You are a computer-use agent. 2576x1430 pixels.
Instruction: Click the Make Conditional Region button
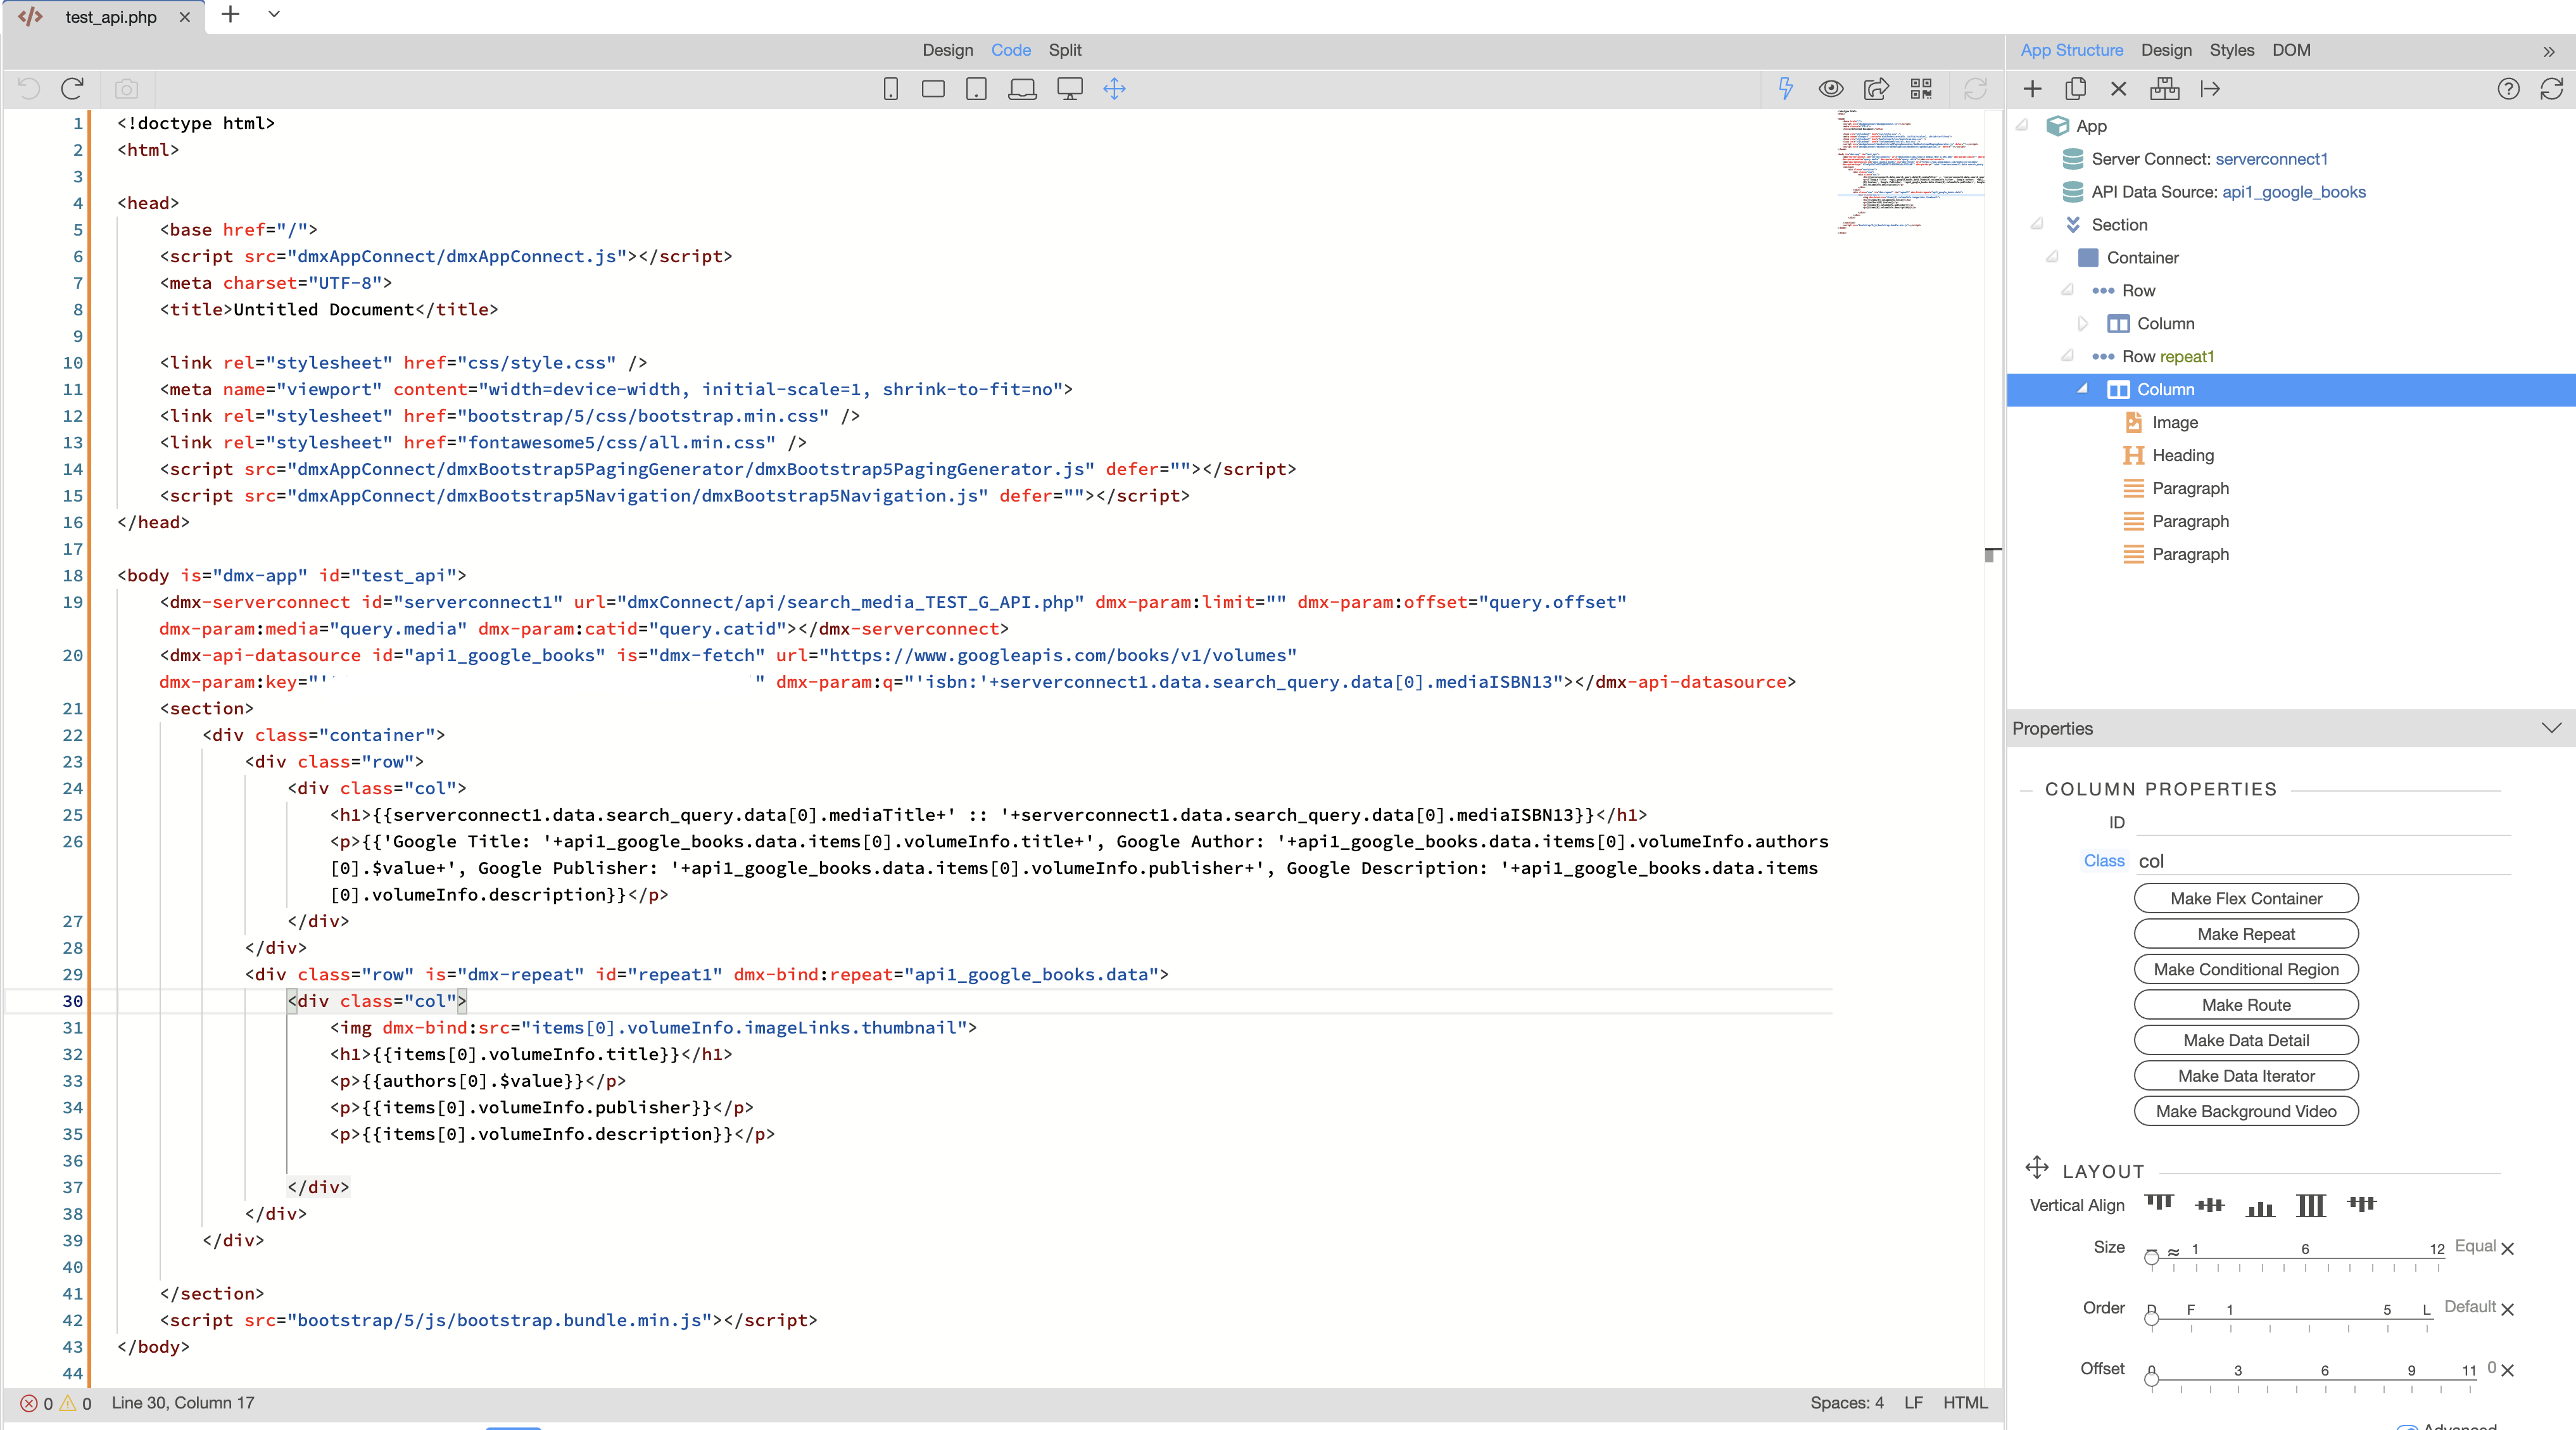coord(2246,969)
